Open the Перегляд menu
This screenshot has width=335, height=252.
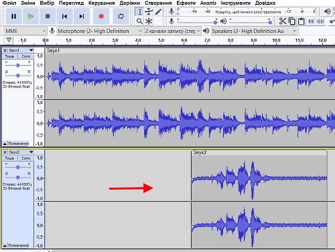tap(71, 3)
